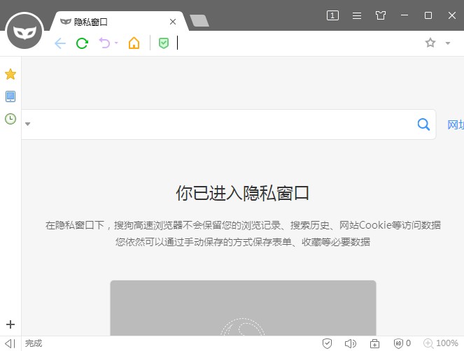Expand the dropdown arrow beside bookmark star
The width and height of the screenshot is (464, 351).
click(448, 43)
